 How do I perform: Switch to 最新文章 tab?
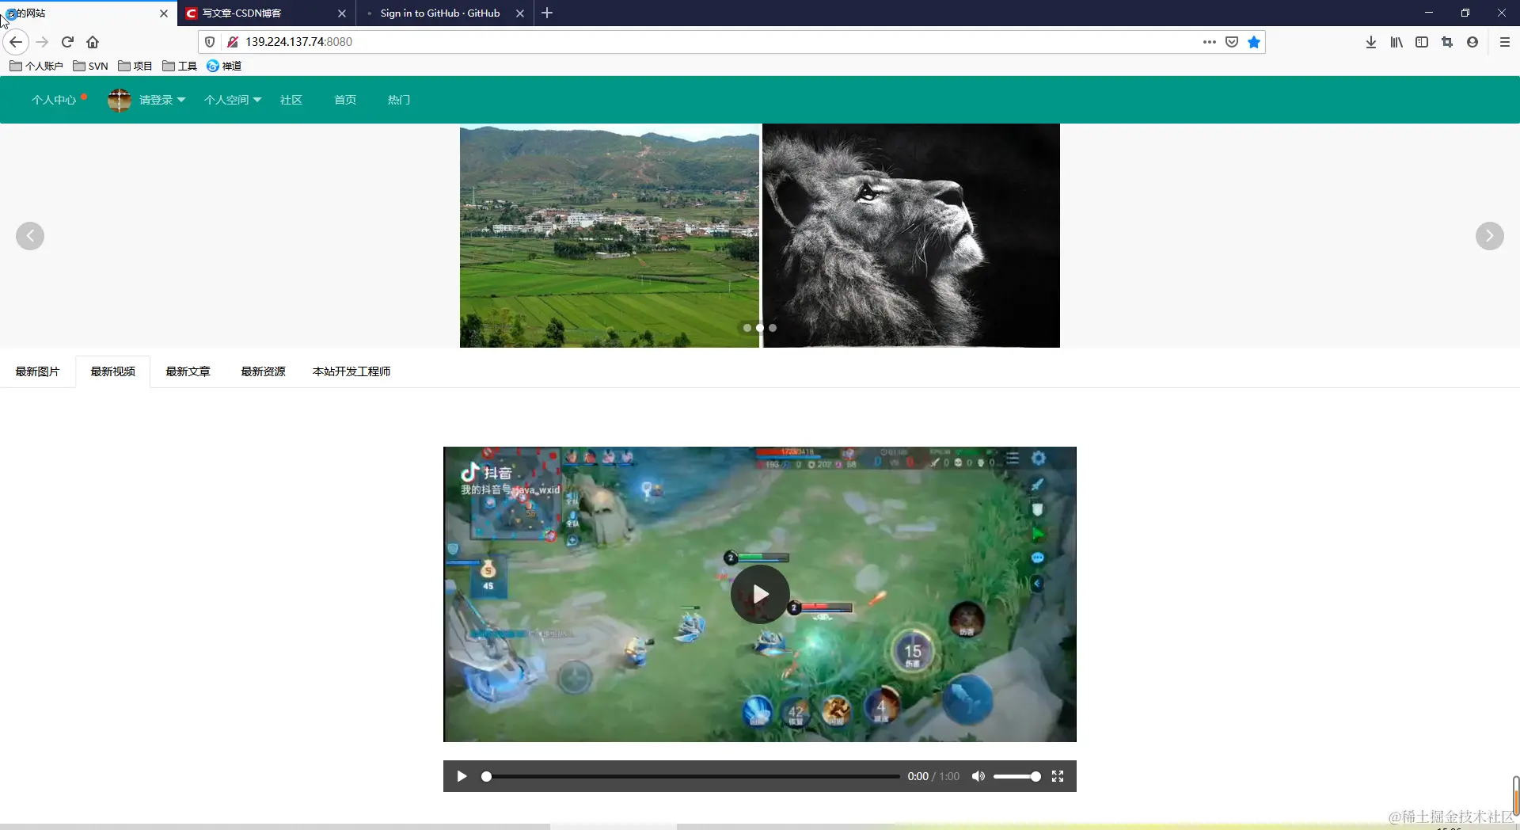point(188,371)
